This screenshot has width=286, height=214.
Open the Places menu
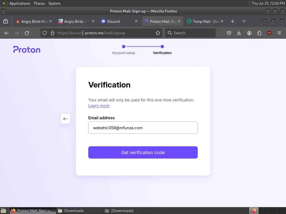pyautogui.click(x=39, y=3)
